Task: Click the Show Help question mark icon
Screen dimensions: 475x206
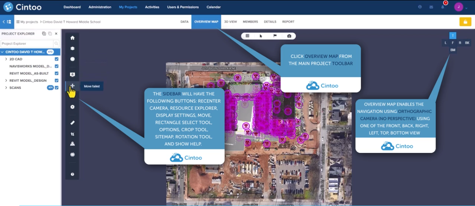Action: 72,174
